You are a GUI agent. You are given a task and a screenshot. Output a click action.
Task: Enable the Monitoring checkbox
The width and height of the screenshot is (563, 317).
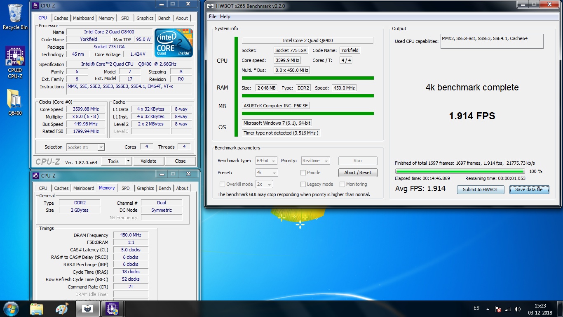[342, 184]
